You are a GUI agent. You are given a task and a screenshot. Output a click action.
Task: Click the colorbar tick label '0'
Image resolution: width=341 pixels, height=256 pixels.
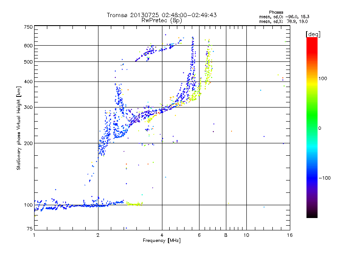(320, 128)
